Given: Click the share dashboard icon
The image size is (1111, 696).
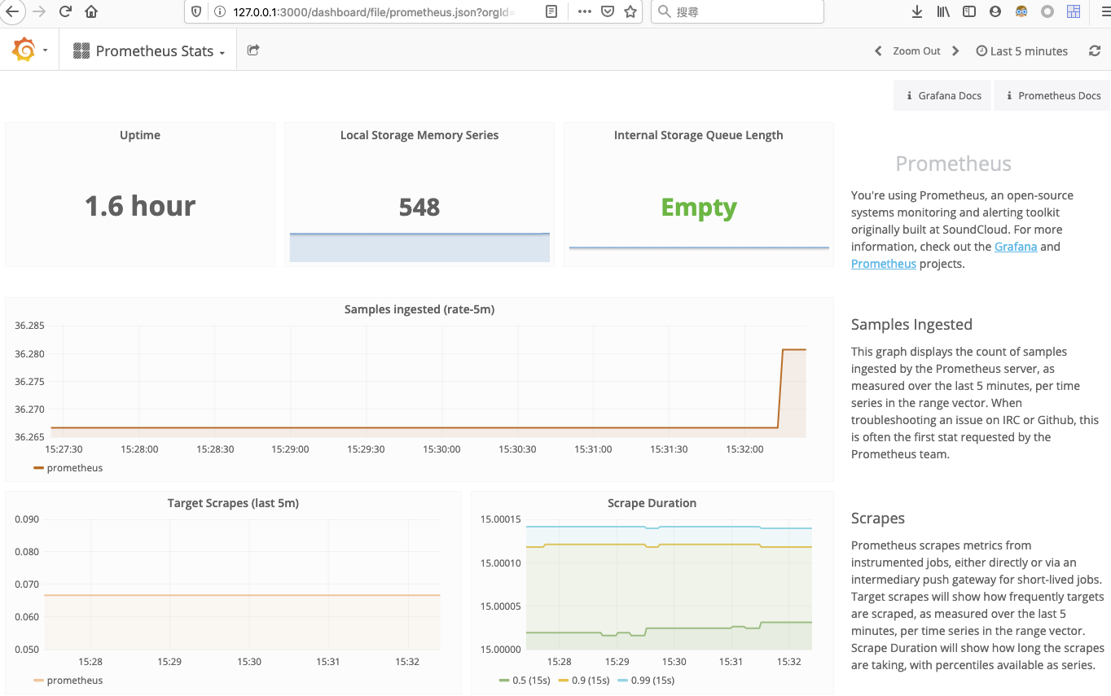Looking at the screenshot, I should point(253,50).
